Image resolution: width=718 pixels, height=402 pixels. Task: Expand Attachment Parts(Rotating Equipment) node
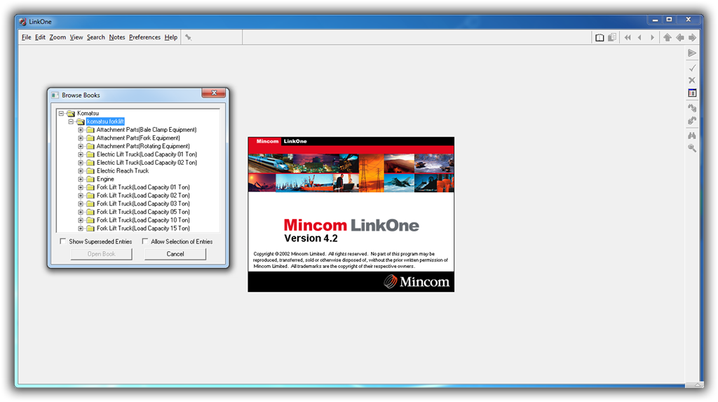(81, 146)
